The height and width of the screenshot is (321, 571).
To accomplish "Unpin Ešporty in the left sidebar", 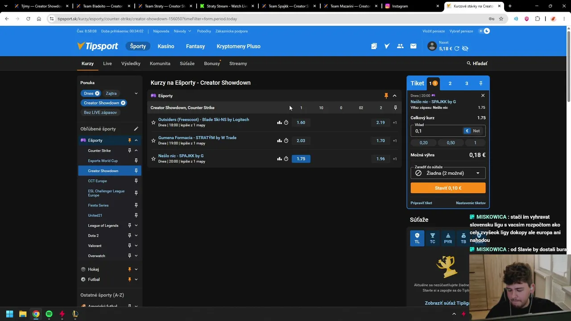I will [x=129, y=140].
